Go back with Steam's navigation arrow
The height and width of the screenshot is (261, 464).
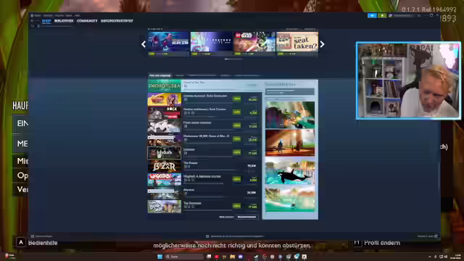32,21
